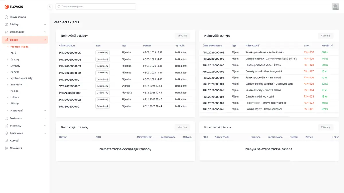Open SKU link FSH-030
Image resolution: width=344 pixels, height=193 pixels.
click(x=309, y=52)
